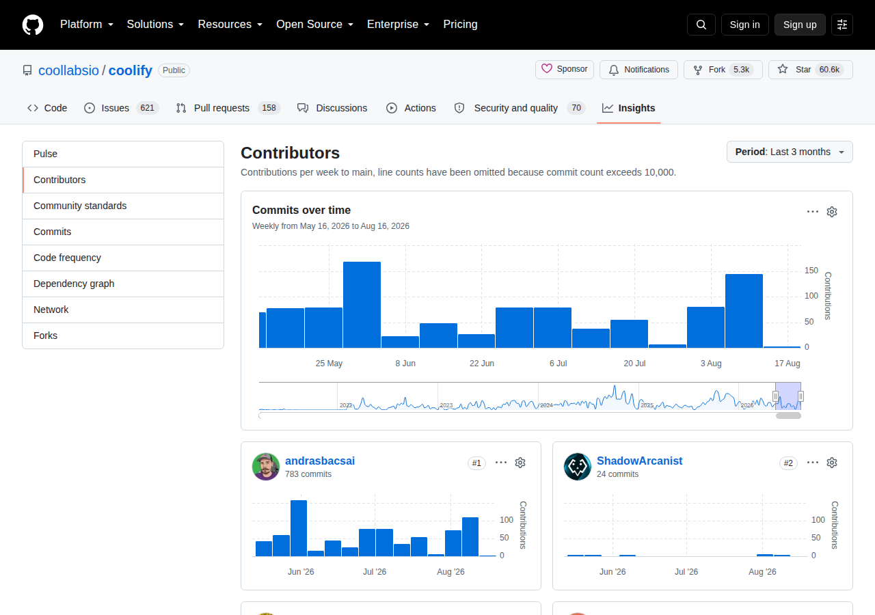Open gear settings on andrasbacsai card
Viewport: 875px width, 615px height.
[520, 463]
